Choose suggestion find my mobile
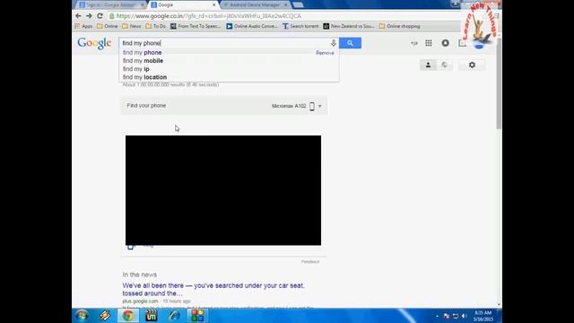 pyautogui.click(x=143, y=61)
